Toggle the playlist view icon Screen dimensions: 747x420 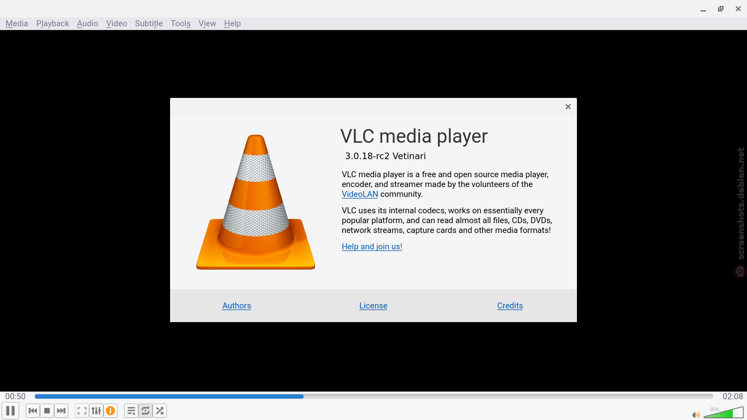click(x=131, y=411)
